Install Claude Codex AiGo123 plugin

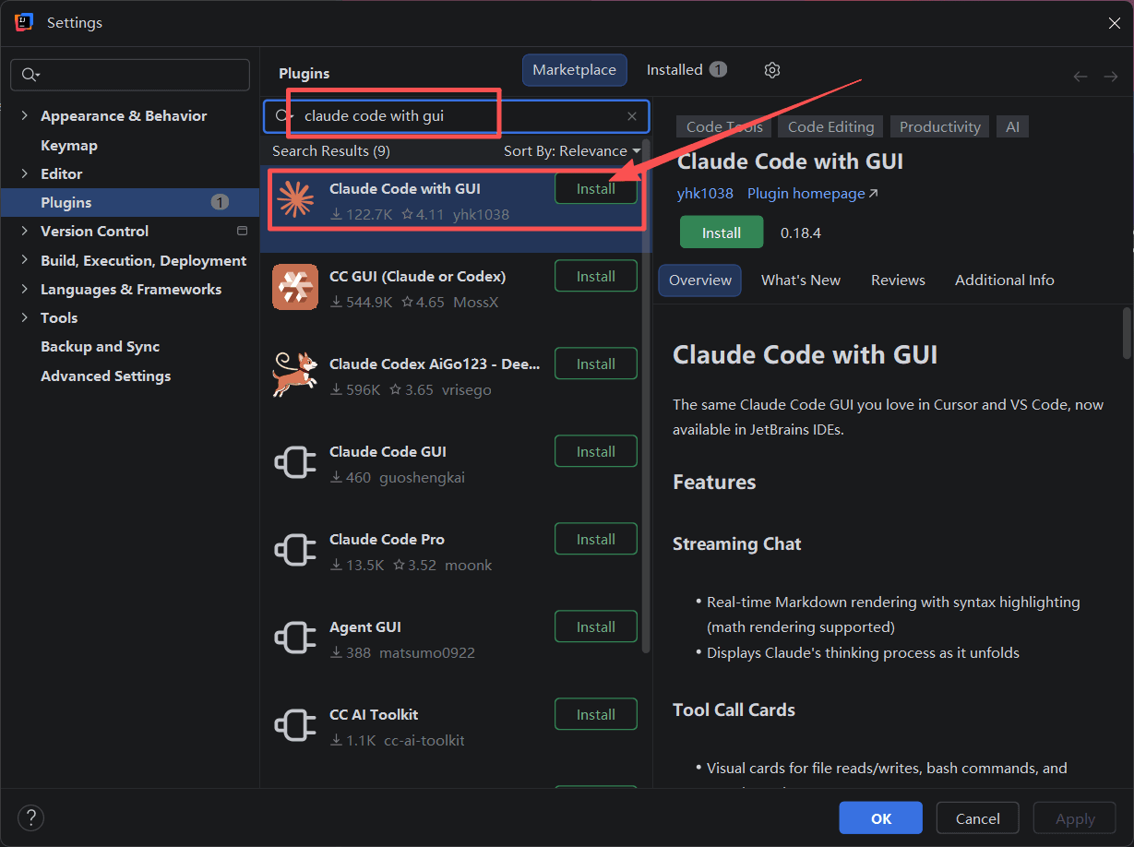[596, 364]
